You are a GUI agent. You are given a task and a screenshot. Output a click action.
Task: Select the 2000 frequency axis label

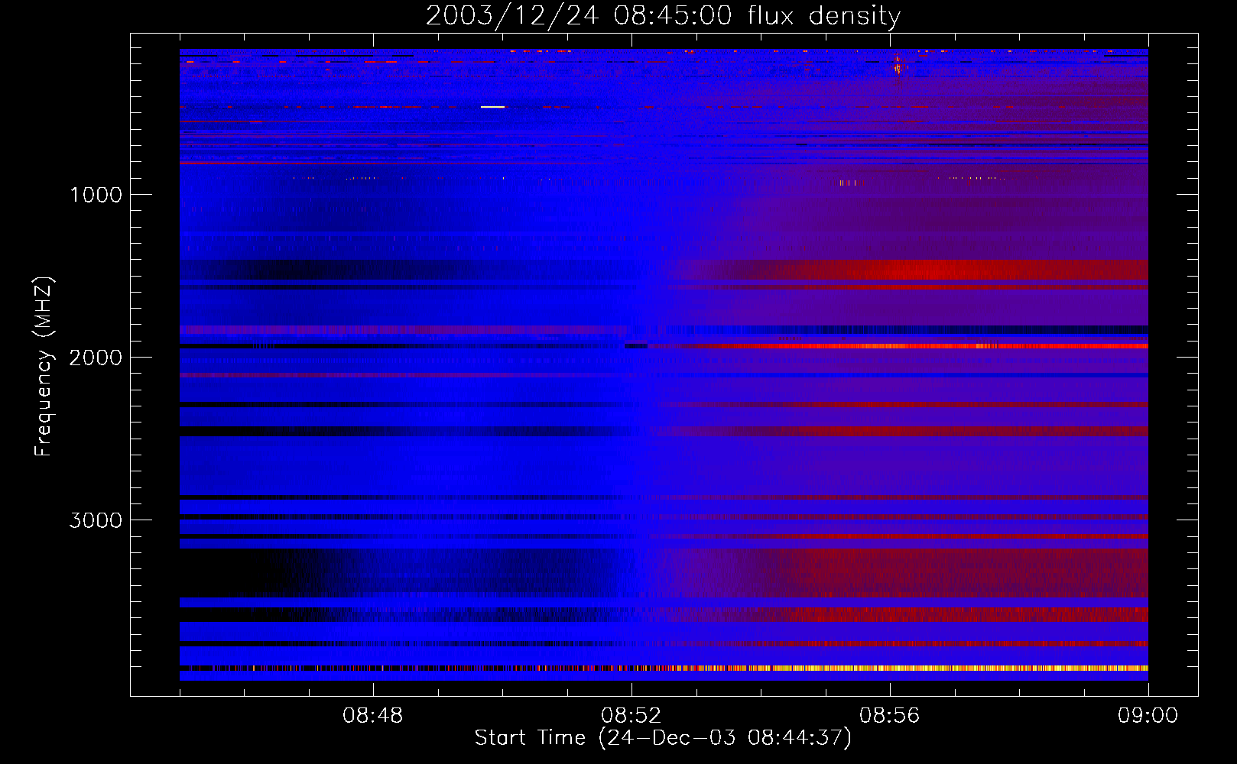pos(96,358)
